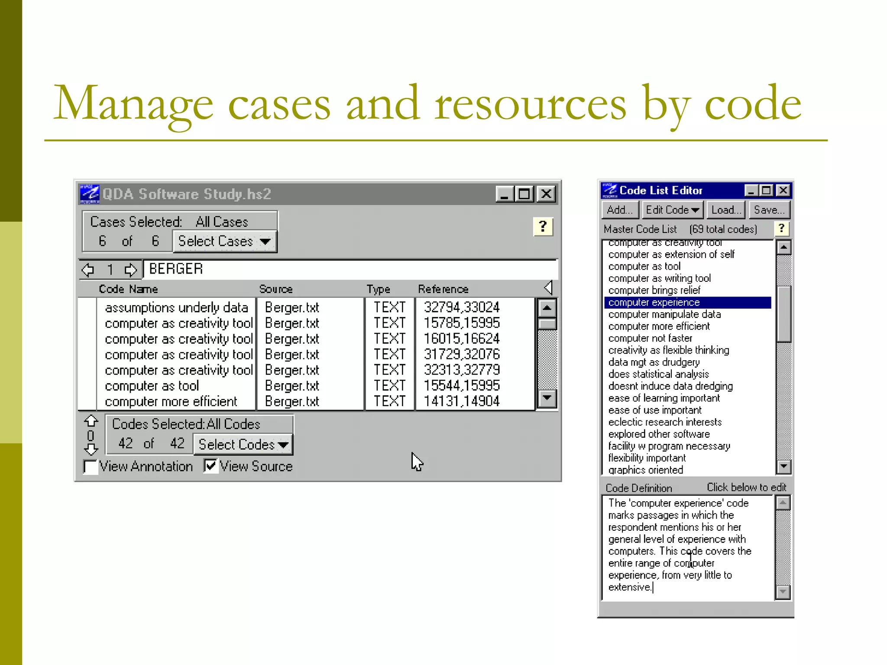Viewport: 887px width, 665px height.
Task: Click the up arrow beside Codes Selected
Action: click(91, 421)
